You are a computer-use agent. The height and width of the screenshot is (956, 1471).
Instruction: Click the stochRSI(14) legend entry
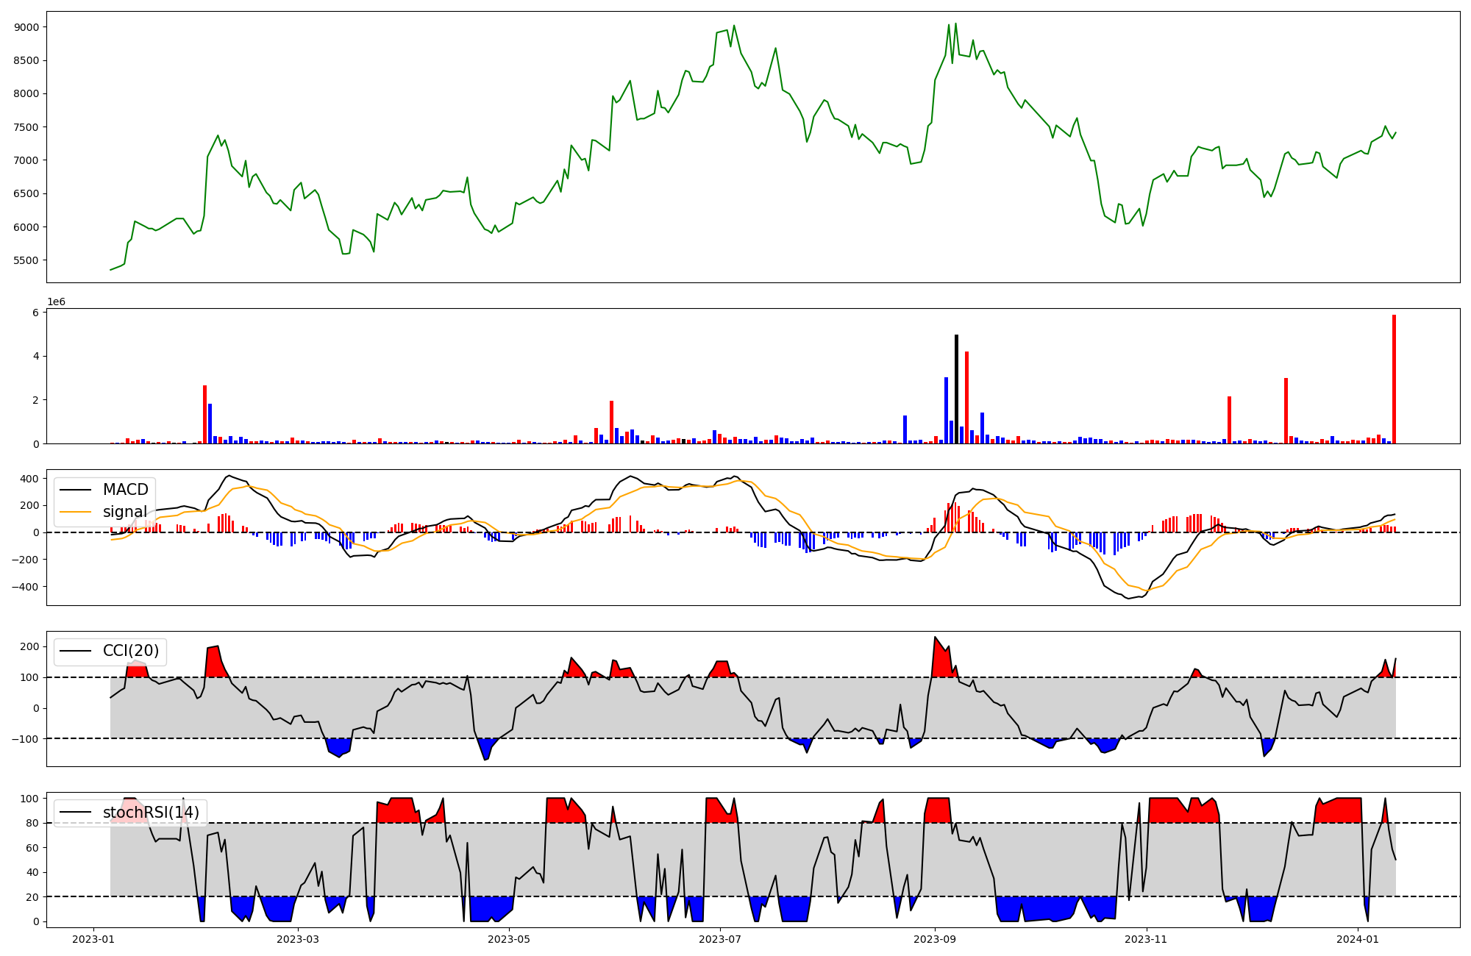(151, 813)
